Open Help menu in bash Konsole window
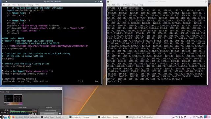The width and height of the screenshot is (211, 119). tap(142, 5)
